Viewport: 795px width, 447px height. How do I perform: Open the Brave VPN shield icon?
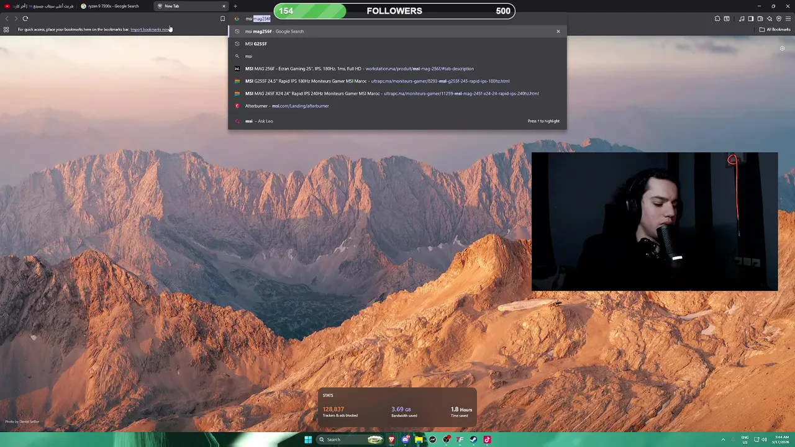[779, 19]
